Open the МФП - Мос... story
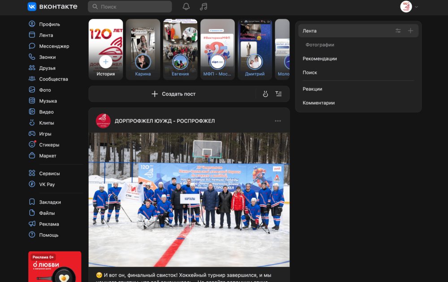 click(217, 49)
